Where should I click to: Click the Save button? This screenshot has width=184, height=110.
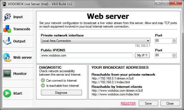tap(148, 104)
